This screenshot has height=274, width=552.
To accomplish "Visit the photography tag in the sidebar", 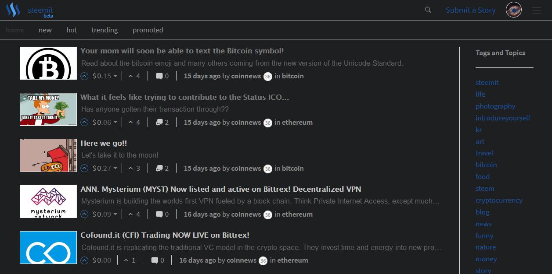I will click(x=495, y=106).
